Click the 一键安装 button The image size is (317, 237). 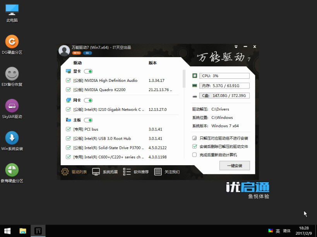coord(235,166)
